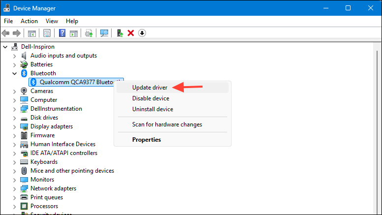Screen dimensions: 382x215
Task: Expand the Monitors category chevron
Action: pyautogui.click(x=15, y=180)
